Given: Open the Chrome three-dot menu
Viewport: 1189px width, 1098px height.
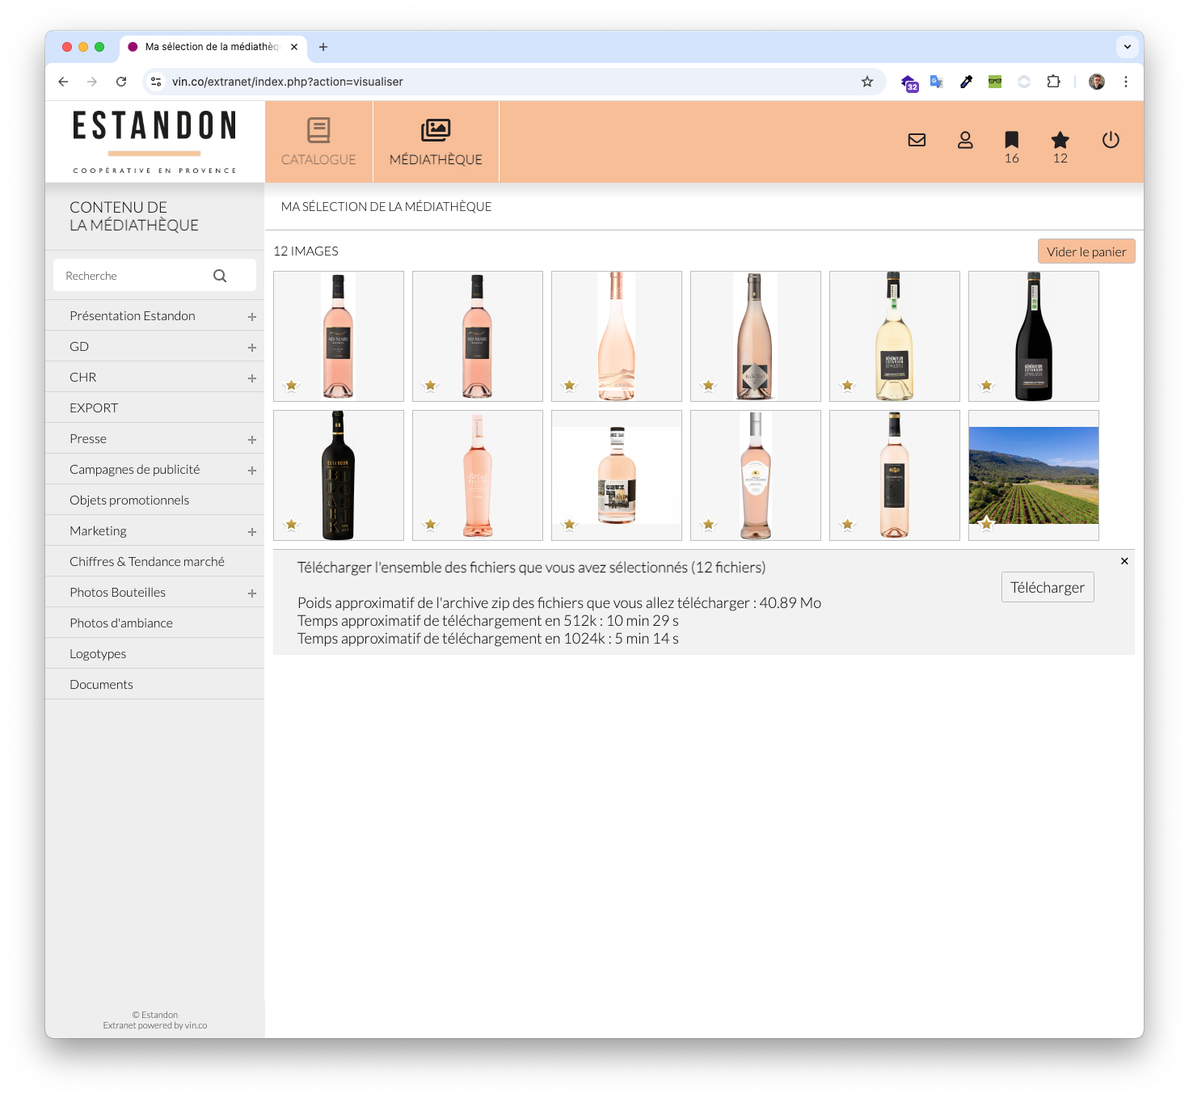Looking at the screenshot, I should 1126,82.
